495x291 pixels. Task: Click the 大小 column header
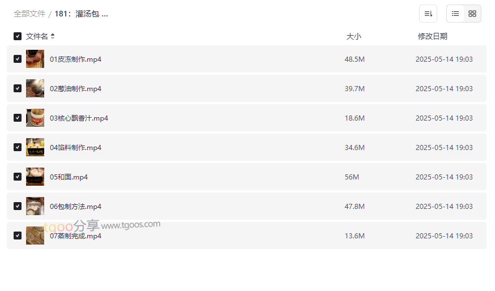353,36
